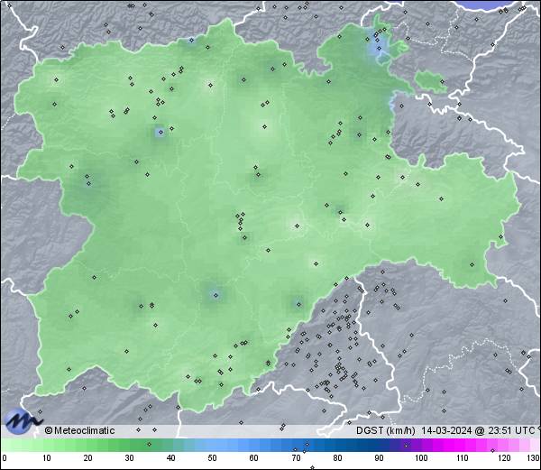541x470 pixels.
Task: Click the time 23:51 UTC
Action: (510, 430)
